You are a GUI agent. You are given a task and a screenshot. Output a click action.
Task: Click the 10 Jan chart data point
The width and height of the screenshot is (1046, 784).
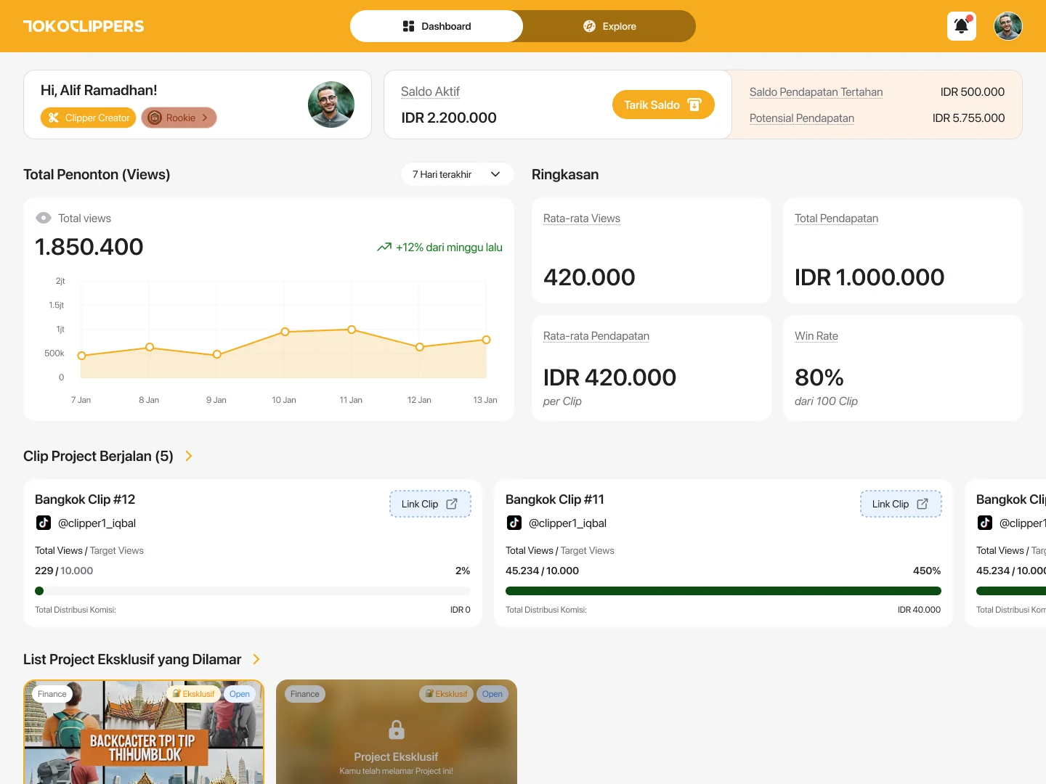285,332
